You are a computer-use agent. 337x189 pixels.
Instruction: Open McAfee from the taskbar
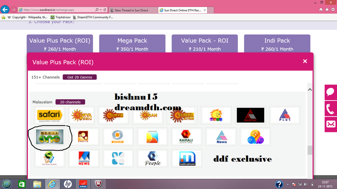point(98,184)
